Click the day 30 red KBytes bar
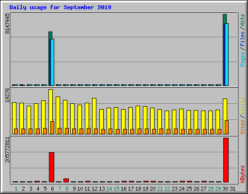Viewport: 248px width, 194px height. pos(226,160)
